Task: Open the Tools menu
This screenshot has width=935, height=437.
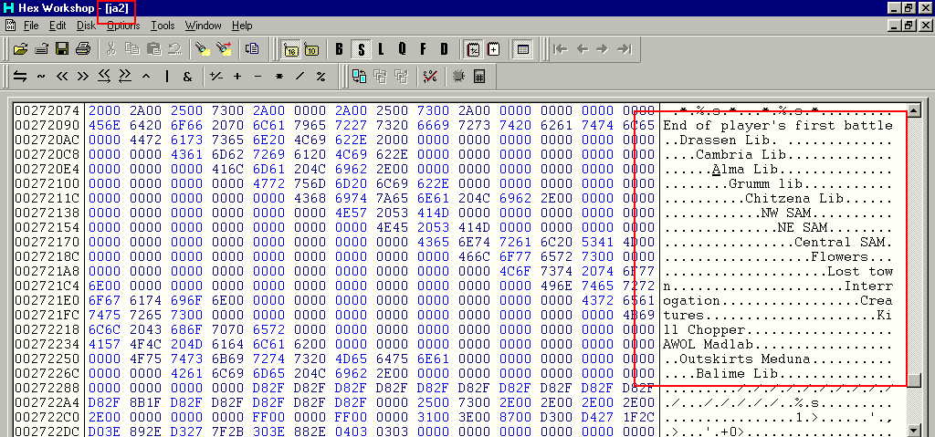Action: (163, 26)
